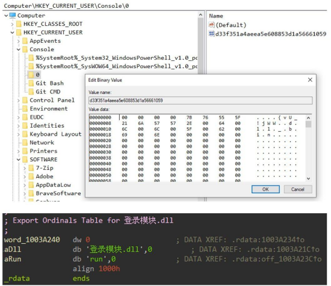Expand the Control Panel key

[19, 101]
